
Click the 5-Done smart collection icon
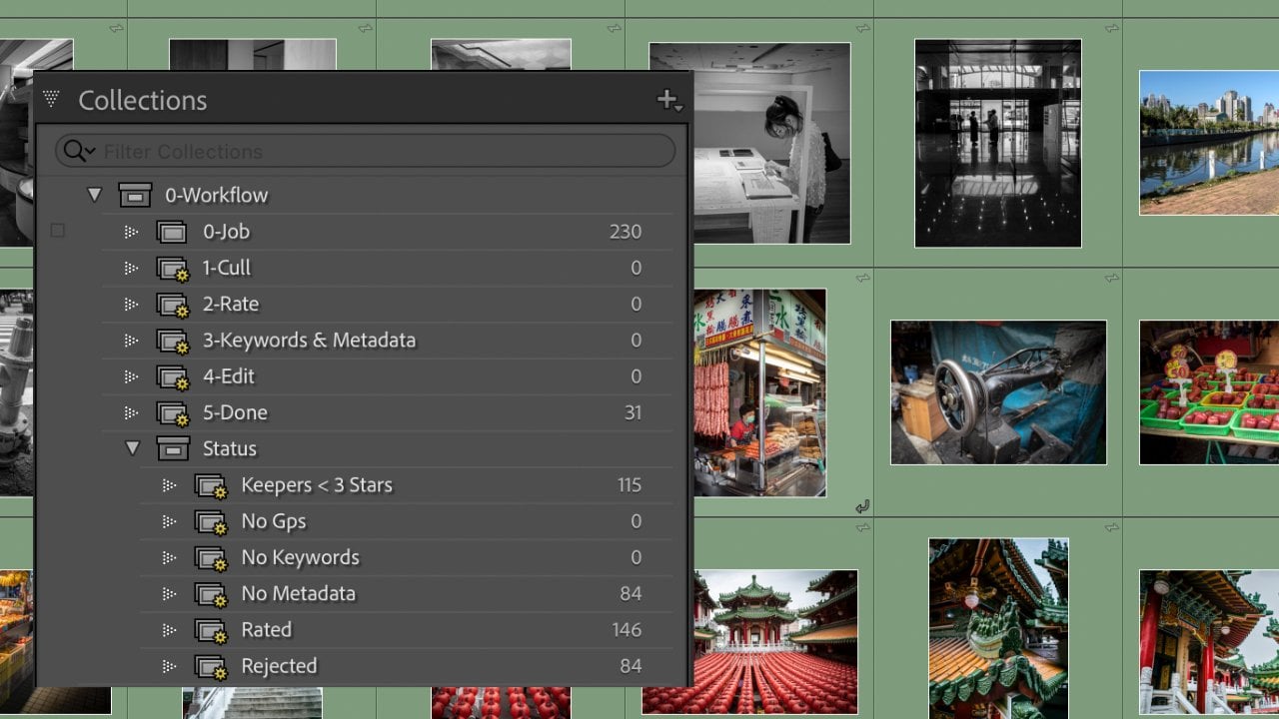pos(173,413)
